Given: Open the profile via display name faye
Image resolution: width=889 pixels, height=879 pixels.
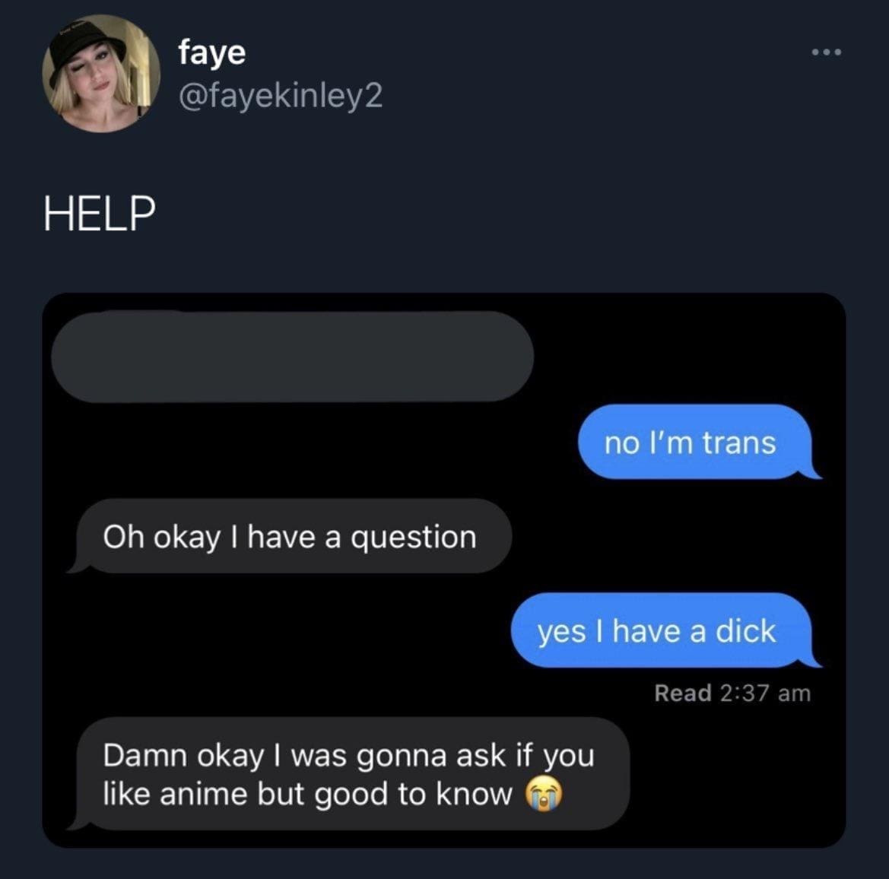Looking at the screenshot, I should pyautogui.click(x=212, y=52).
